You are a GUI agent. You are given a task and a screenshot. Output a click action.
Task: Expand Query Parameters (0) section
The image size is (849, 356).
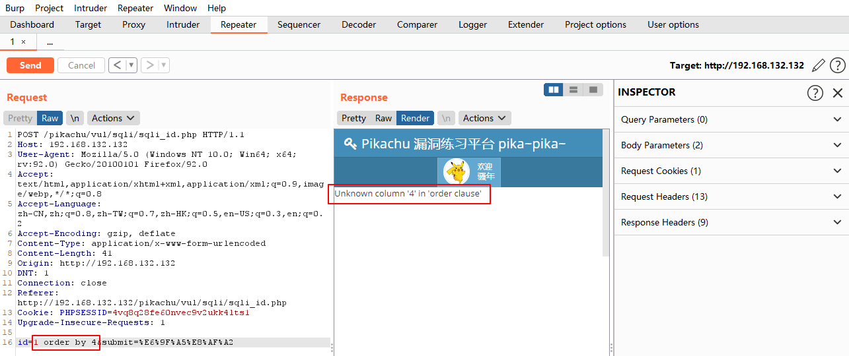pos(731,119)
